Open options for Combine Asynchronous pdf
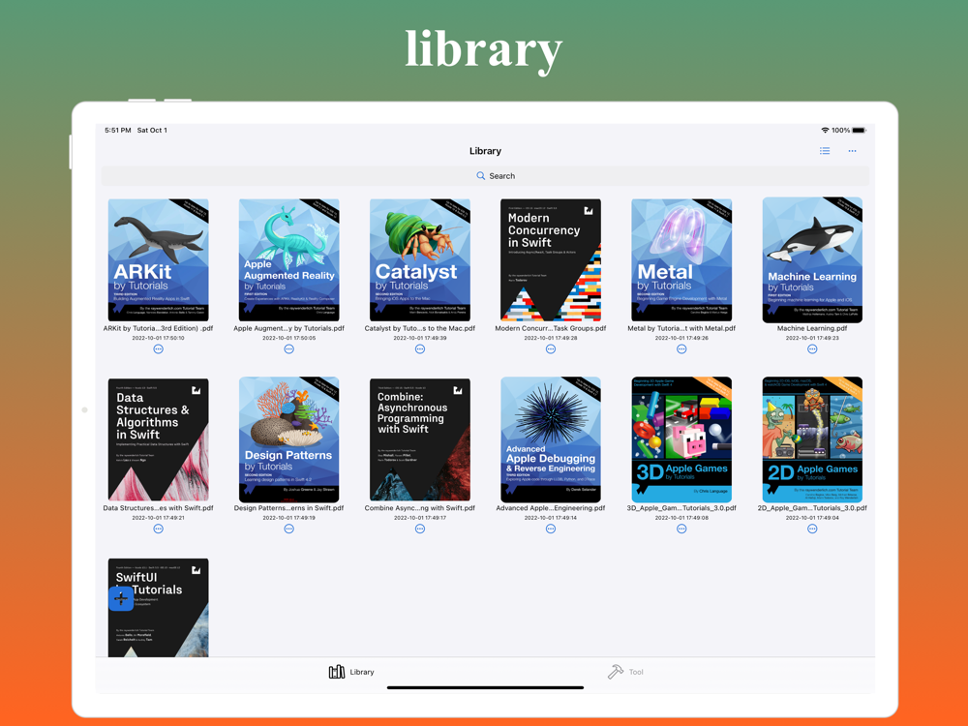968x726 pixels. (x=420, y=529)
